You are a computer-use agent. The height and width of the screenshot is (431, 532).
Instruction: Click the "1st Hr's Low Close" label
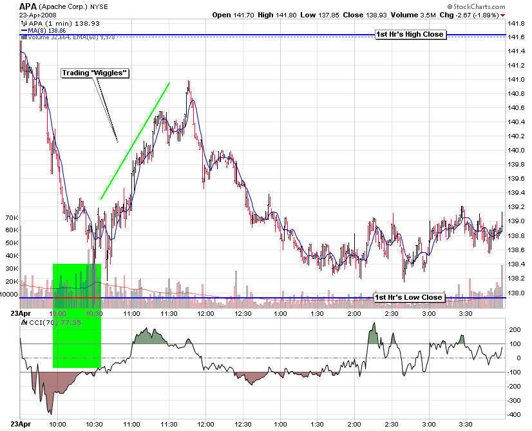coord(409,297)
